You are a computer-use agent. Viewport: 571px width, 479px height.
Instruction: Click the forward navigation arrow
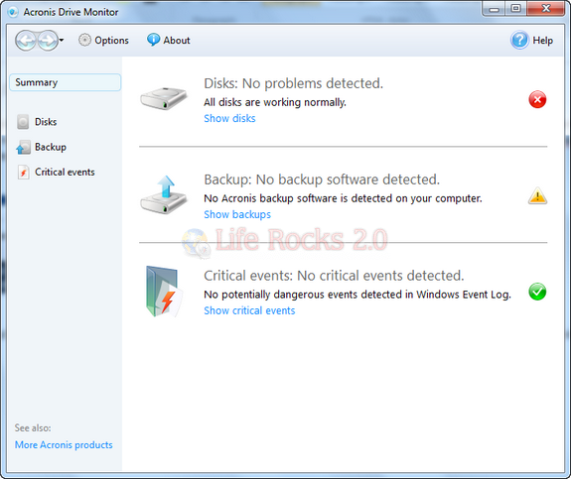tap(48, 40)
